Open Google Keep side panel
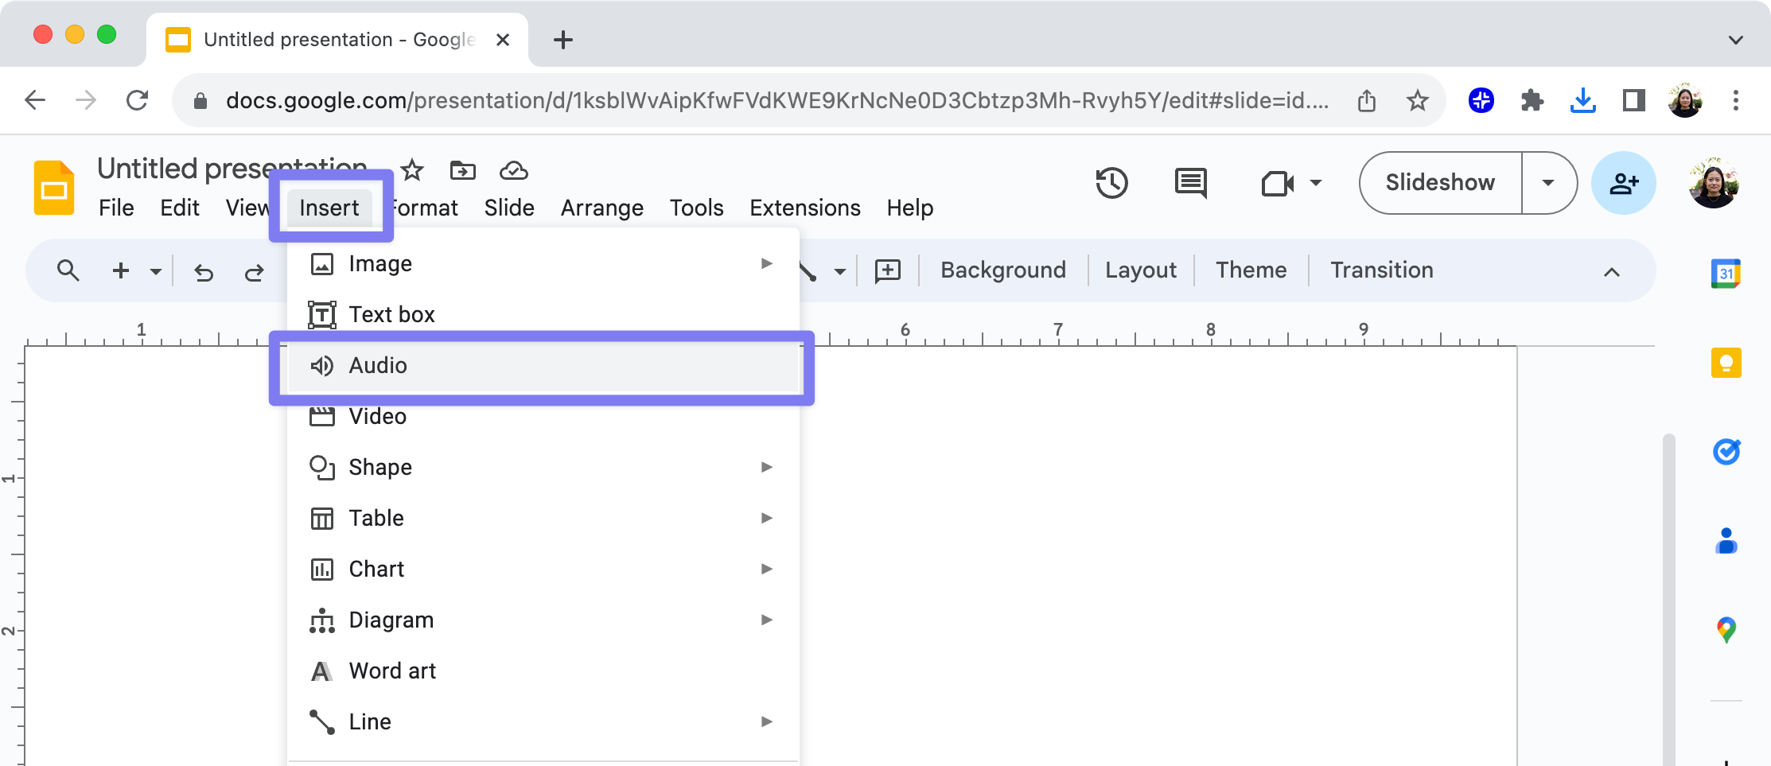 pyautogui.click(x=1726, y=363)
